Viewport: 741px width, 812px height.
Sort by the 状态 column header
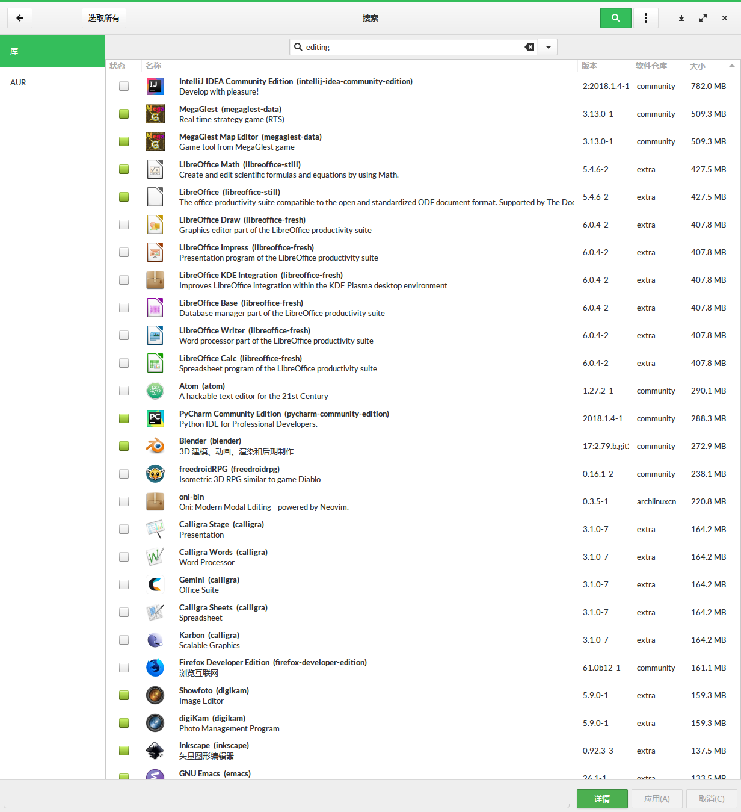(x=124, y=66)
